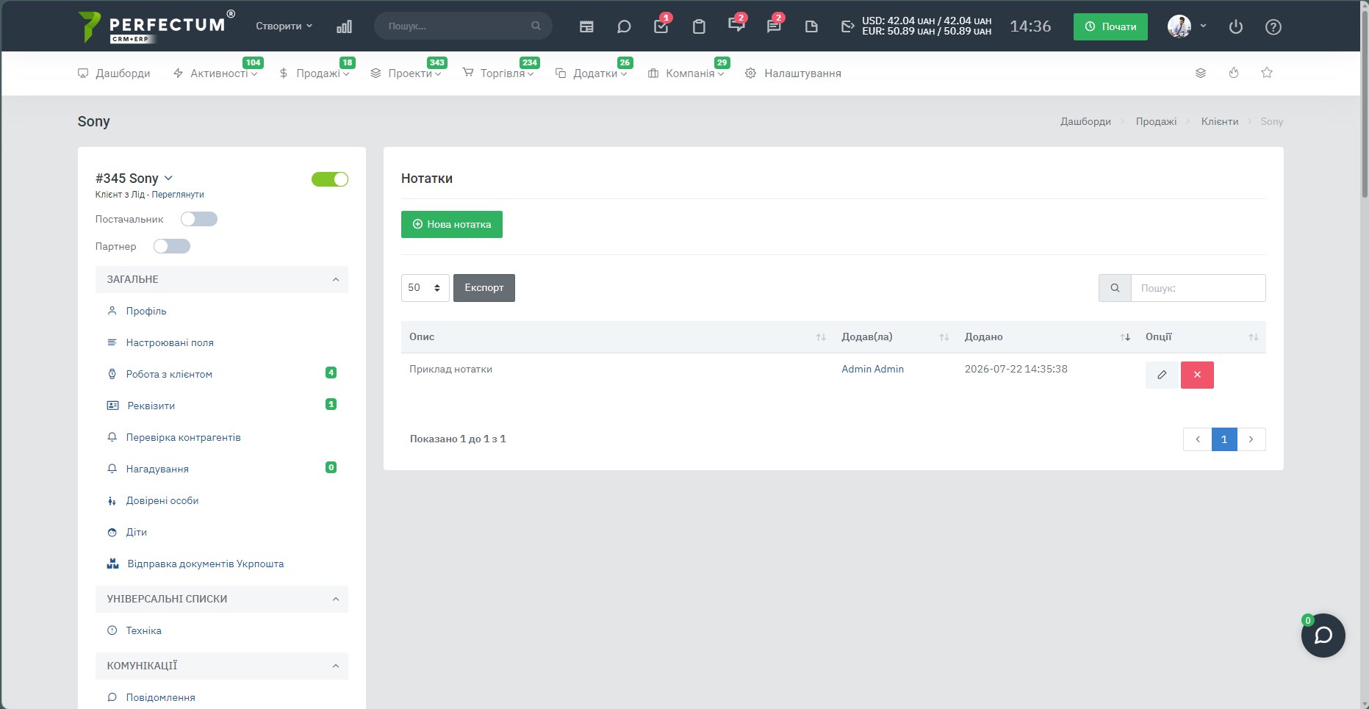The height and width of the screenshot is (709, 1369).
Task: Go to the Клієнти breadcrumb
Action: [1220, 122]
